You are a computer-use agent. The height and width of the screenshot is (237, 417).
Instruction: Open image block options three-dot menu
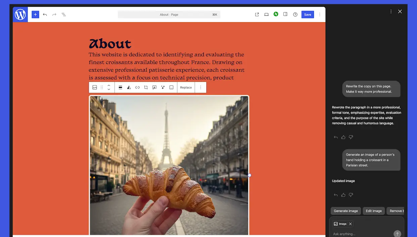[200, 87]
